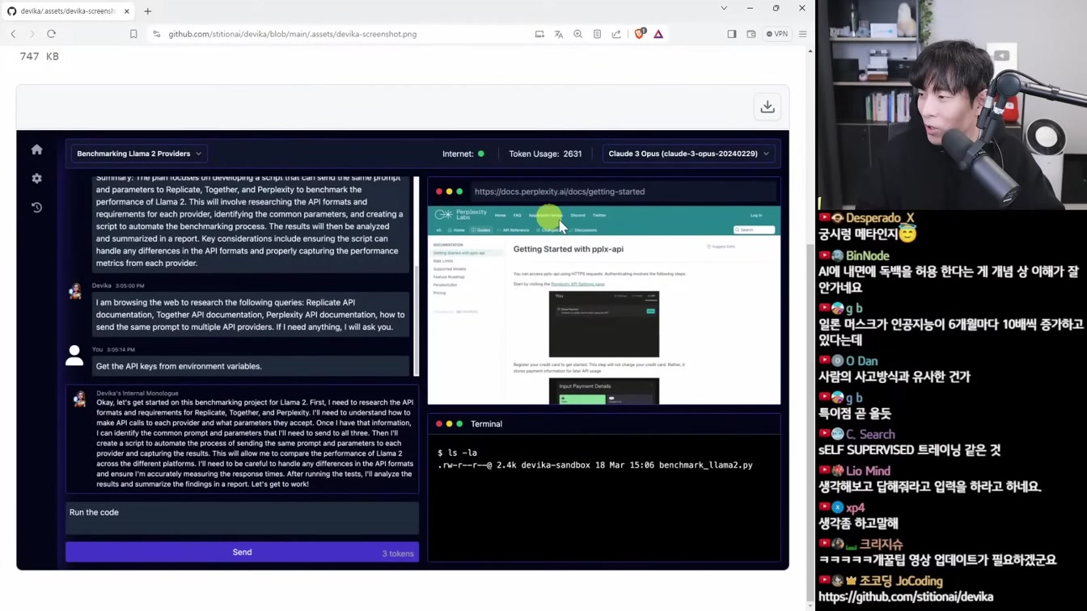Click the Perplexity docs Search box
Image resolution: width=1087 pixels, height=611 pixels.
754,230
